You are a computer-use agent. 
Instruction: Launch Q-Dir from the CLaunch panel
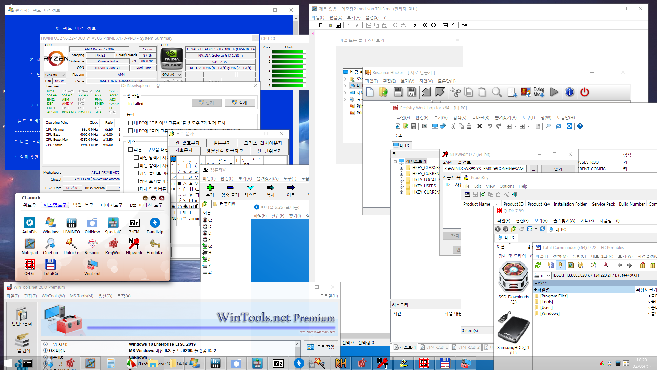tap(30, 268)
